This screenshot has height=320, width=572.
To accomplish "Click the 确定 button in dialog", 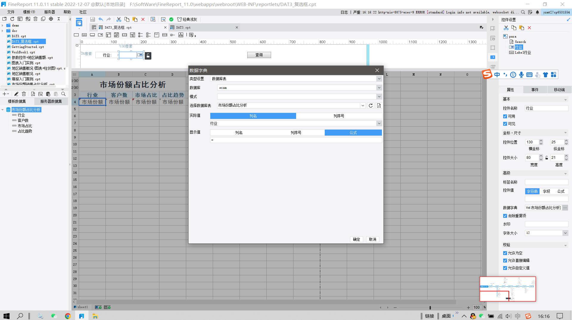I will (x=356, y=239).
